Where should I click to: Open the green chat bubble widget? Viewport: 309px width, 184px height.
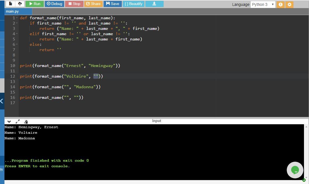[x=295, y=170]
